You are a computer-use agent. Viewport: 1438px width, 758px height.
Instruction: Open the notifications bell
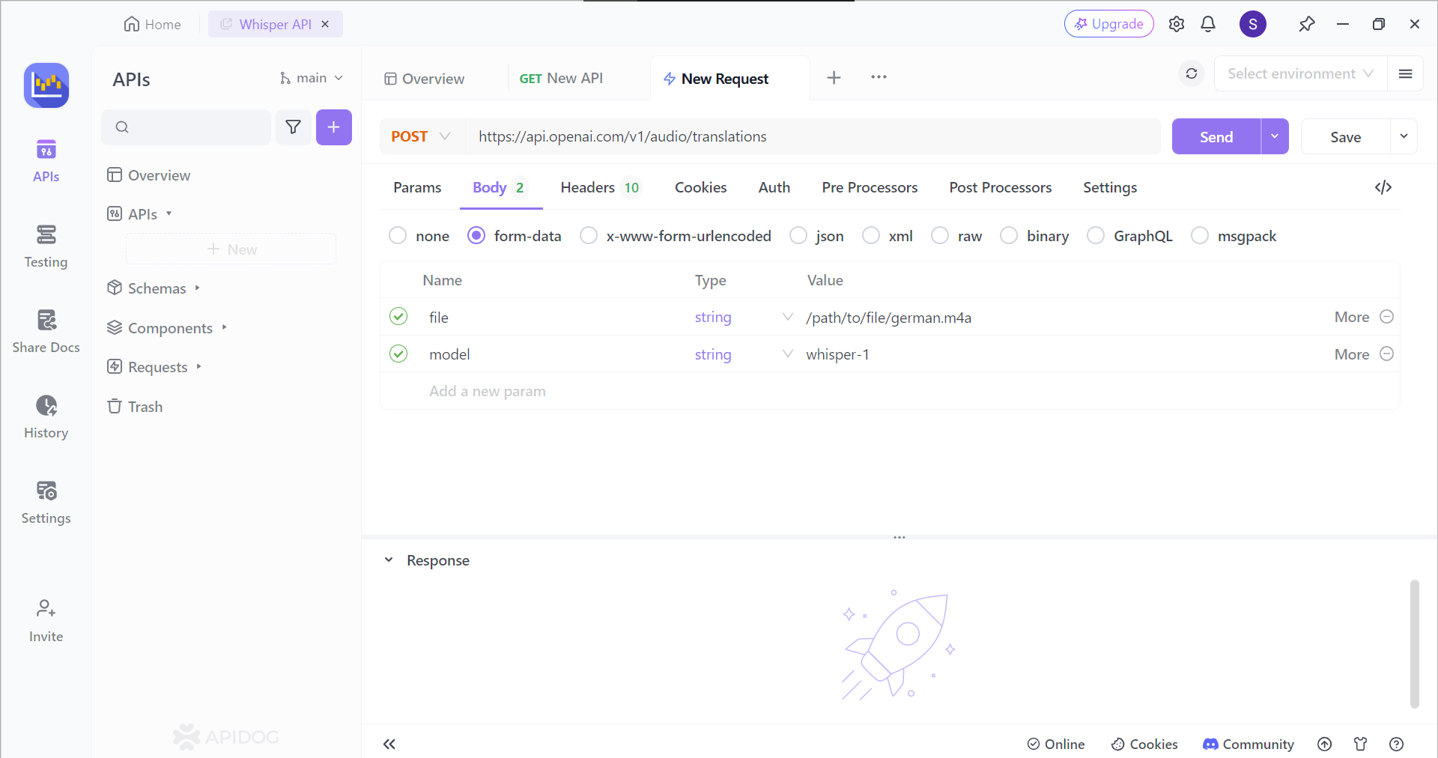pyautogui.click(x=1207, y=24)
